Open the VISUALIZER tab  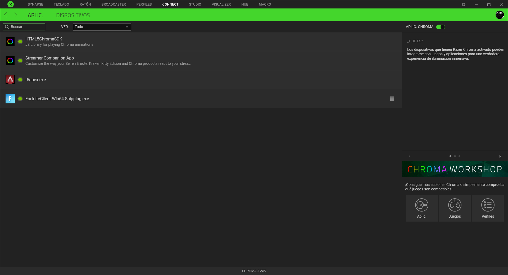click(221, 4)
